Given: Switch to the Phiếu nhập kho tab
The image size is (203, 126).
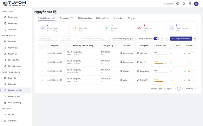Looking at the screenshot, I should click(x=85, y=18).
